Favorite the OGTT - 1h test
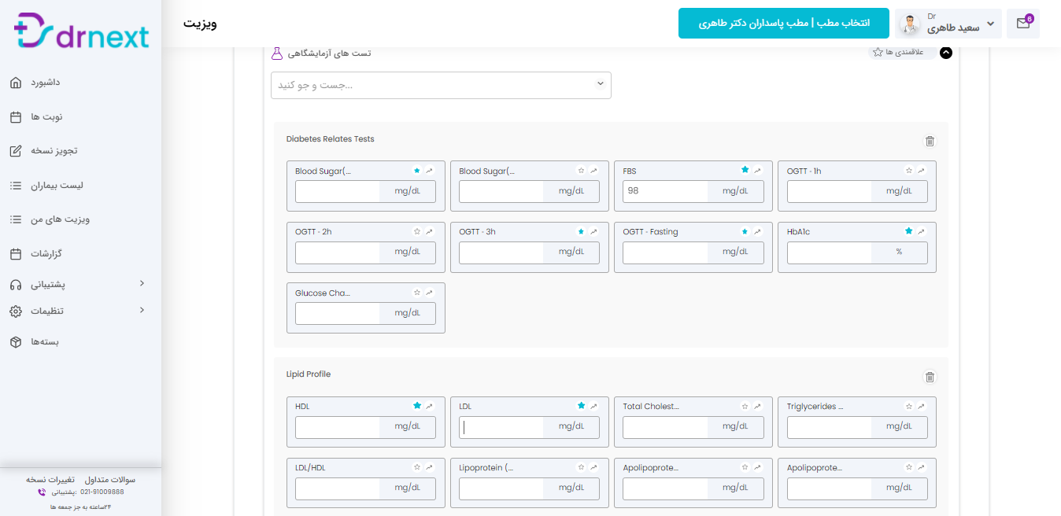This screenshot has height=516, width=1061. 909,171
